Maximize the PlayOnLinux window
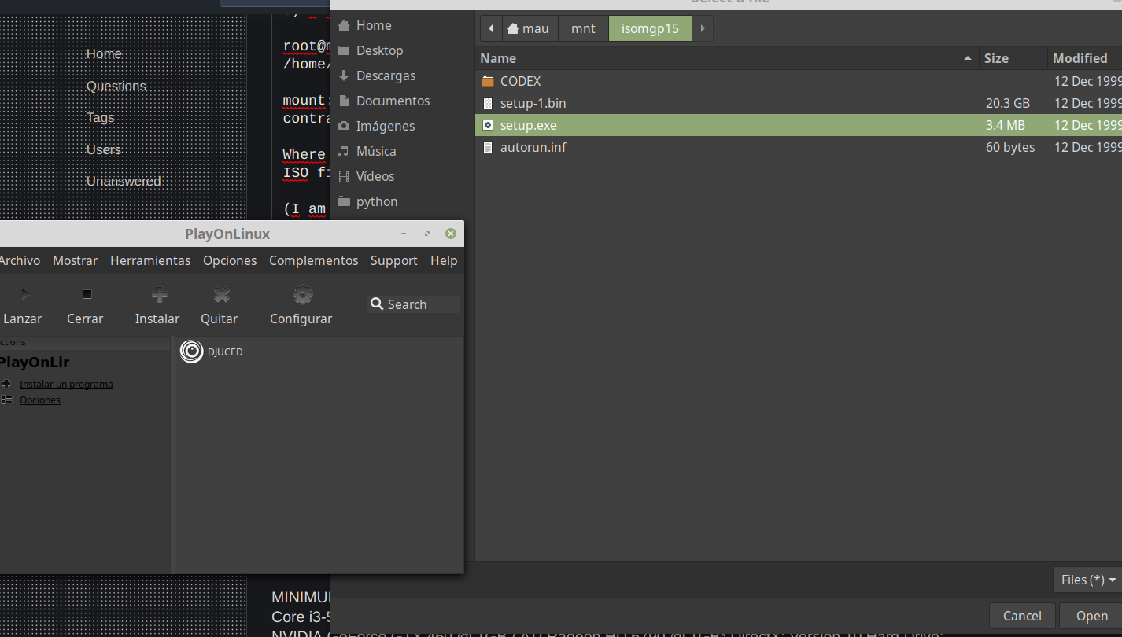Screen dimensions: 1122x637 click(x=427, y=234)
